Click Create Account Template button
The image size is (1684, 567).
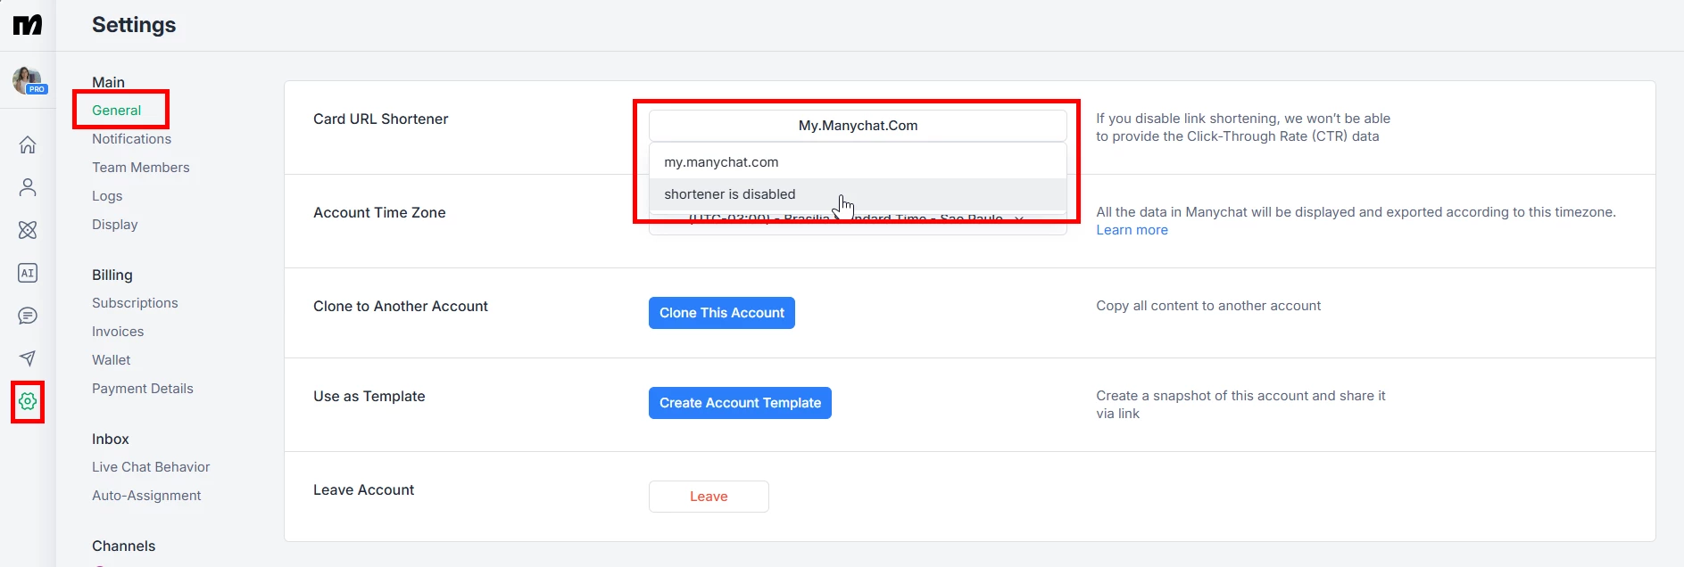(x=740, y=403)
